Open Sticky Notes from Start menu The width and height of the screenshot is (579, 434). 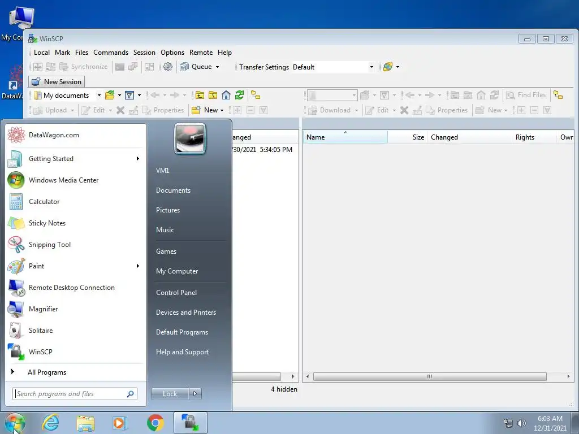pos(76,223)
